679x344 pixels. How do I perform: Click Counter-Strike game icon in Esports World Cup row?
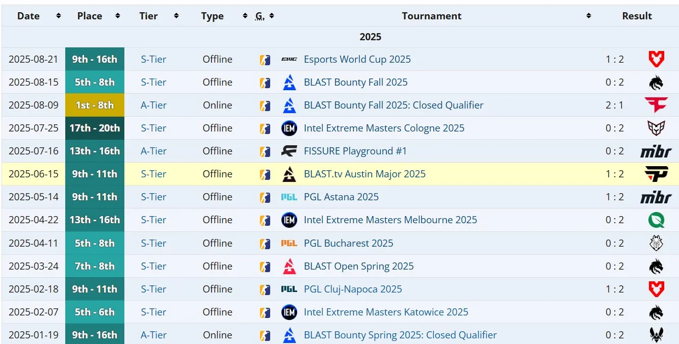[x=265, y=60]
